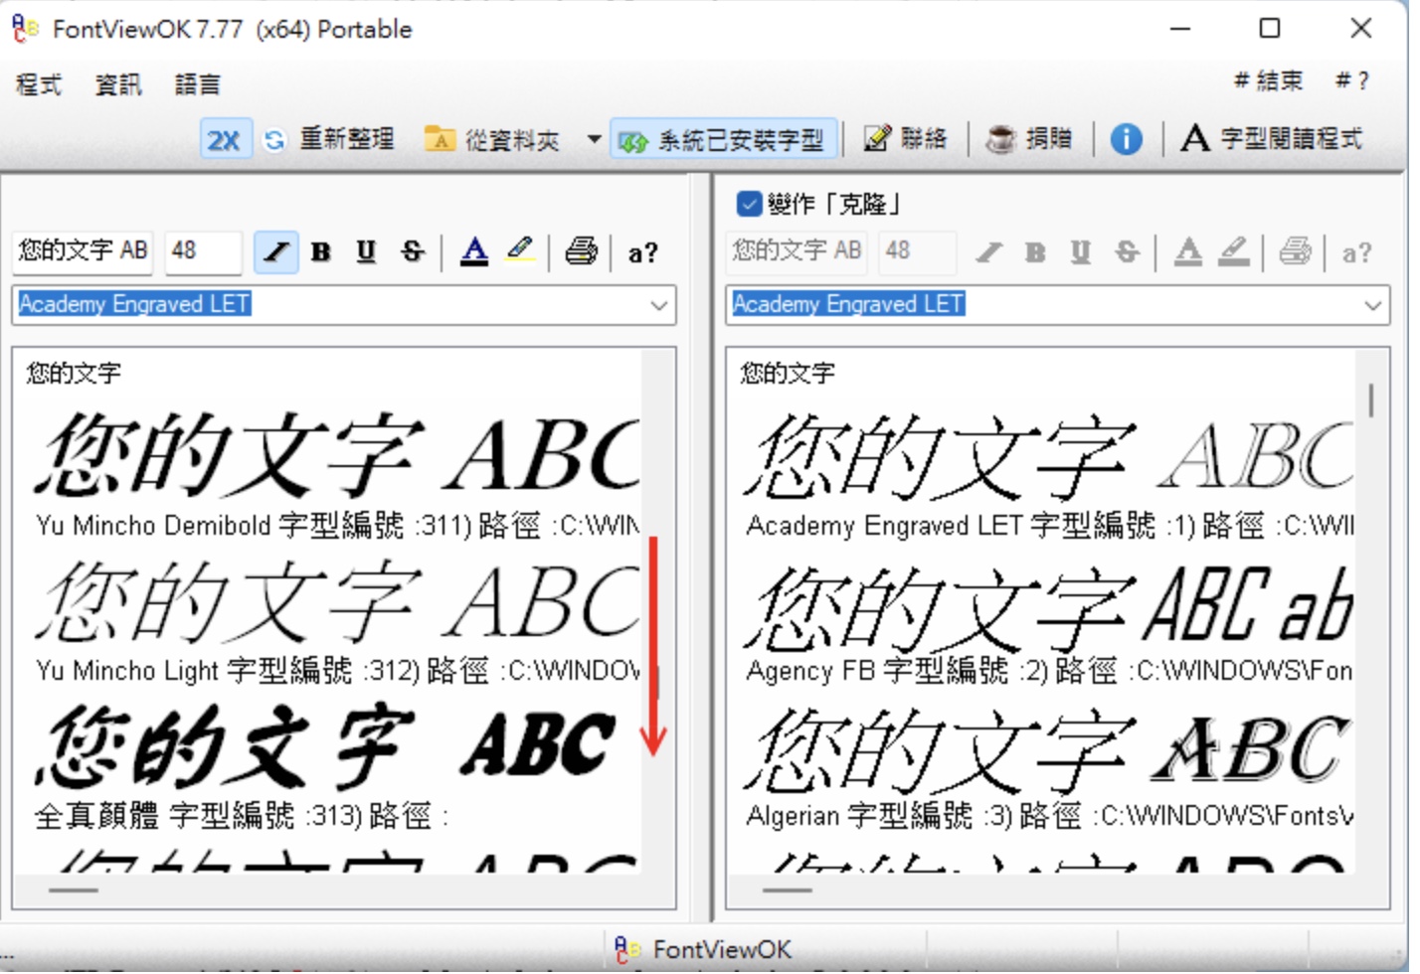Click the left panel horizontal scrollbar thumb
This screenshot has height=974, width=1420.
click(74, 891)
